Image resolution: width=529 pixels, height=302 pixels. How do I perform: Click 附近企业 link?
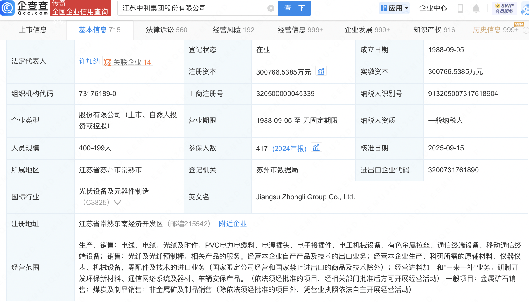click(x=233, y=224)
